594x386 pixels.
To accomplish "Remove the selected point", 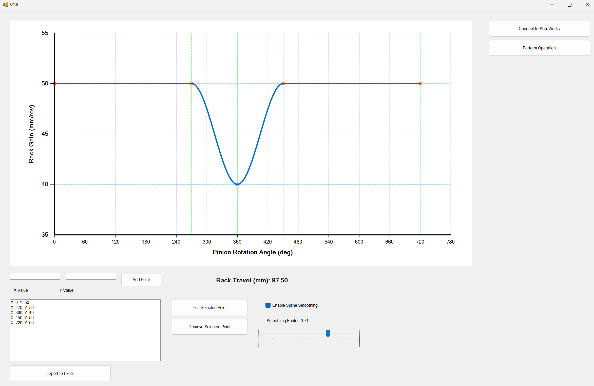I will 209,327.
